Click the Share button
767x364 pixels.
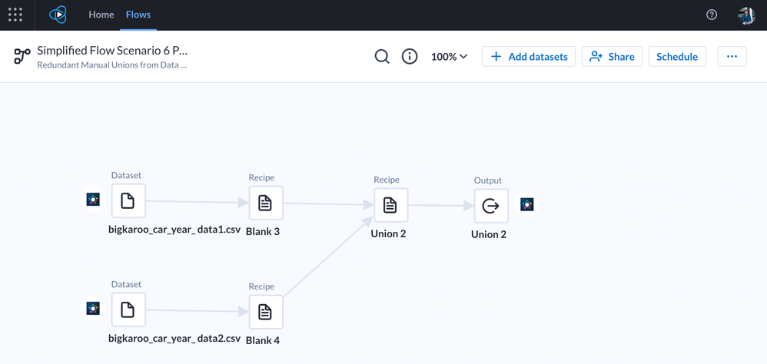click(x=612, y=57)
